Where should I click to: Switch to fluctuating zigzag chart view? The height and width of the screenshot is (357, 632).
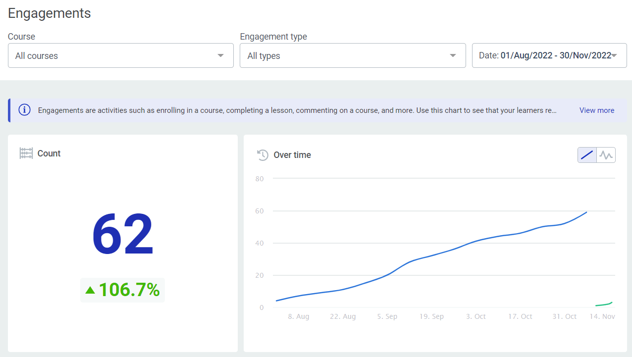(x=606, y=155)
